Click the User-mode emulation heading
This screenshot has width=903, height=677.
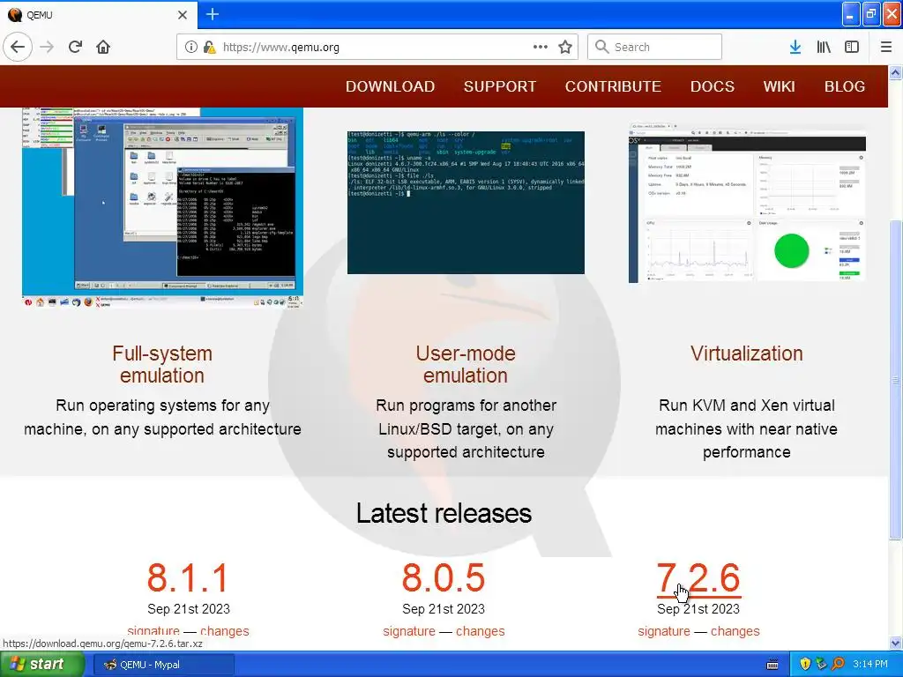click(466, 364)
